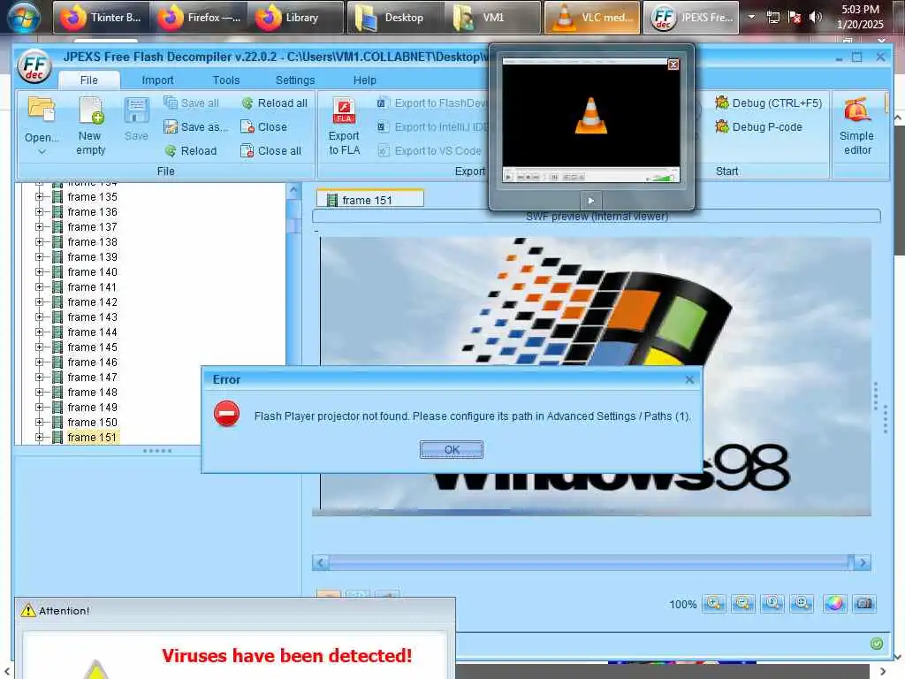Click Export to FlashDevelop
This screenshot has width=905, height=679.
click(x=431, y=103)
